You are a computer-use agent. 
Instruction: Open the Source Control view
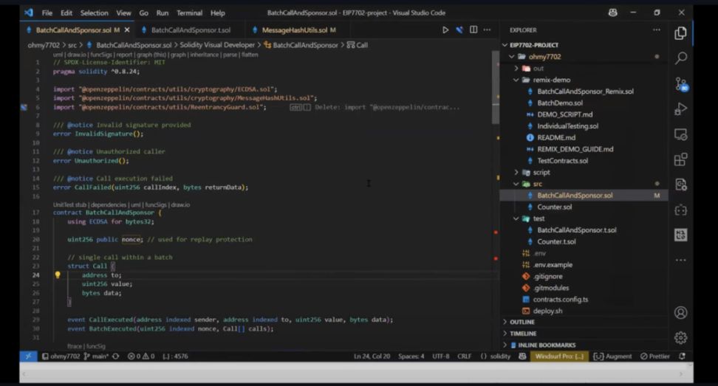click(x=680, y=83)
